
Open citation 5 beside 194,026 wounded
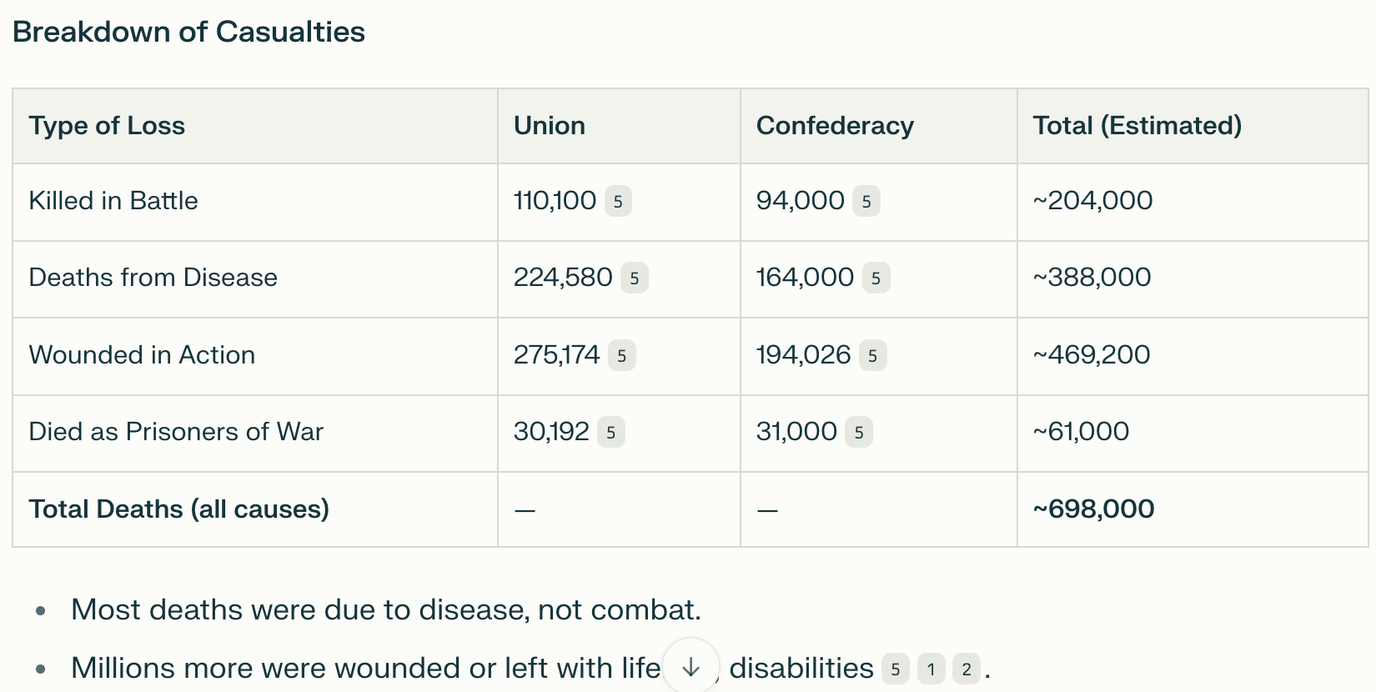(x=872, y=355)
